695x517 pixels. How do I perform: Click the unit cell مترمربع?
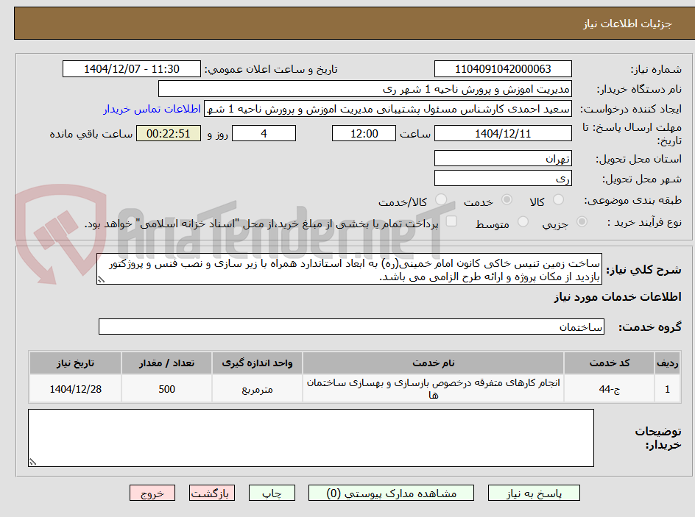point(257,389)
